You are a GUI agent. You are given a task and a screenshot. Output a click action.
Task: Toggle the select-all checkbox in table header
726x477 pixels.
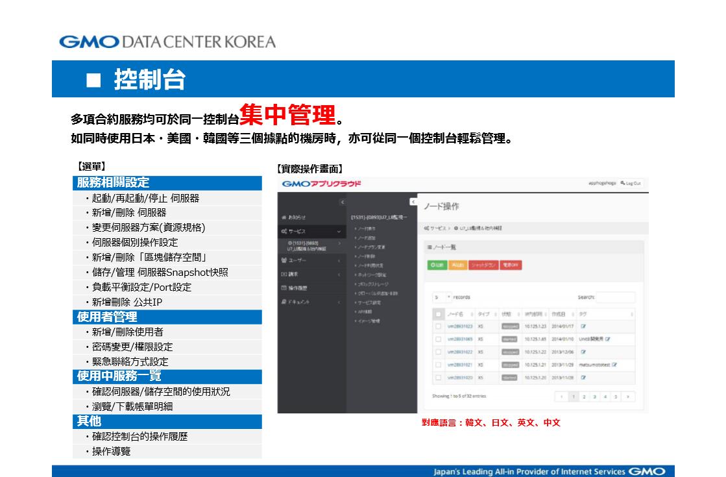point(438,315)
